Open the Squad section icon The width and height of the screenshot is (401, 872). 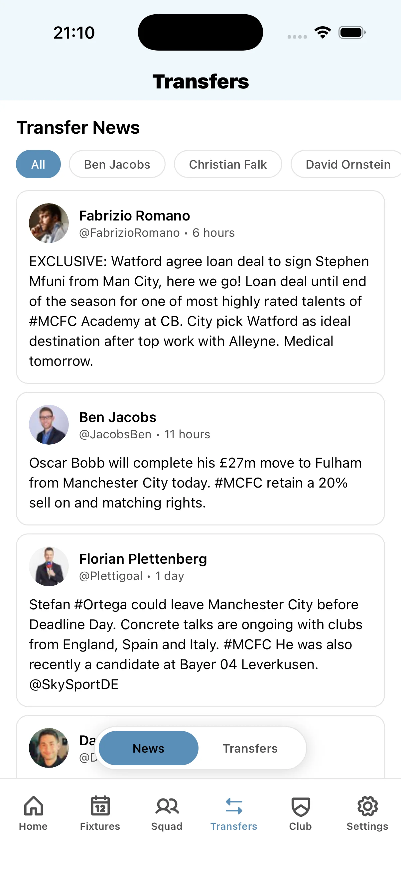tap(167, 812)
